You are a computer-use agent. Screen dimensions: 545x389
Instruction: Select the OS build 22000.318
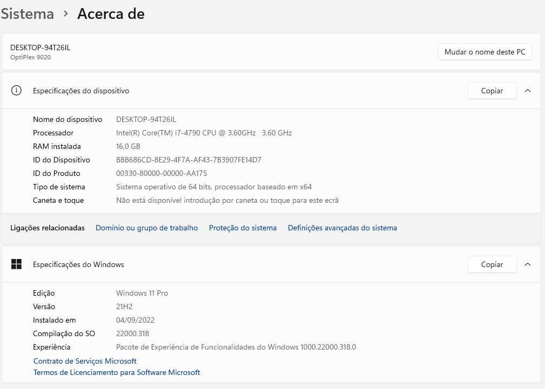click(x=132, y=334)
